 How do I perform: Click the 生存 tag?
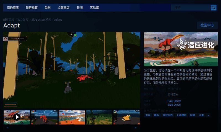[x=148, y=115]
